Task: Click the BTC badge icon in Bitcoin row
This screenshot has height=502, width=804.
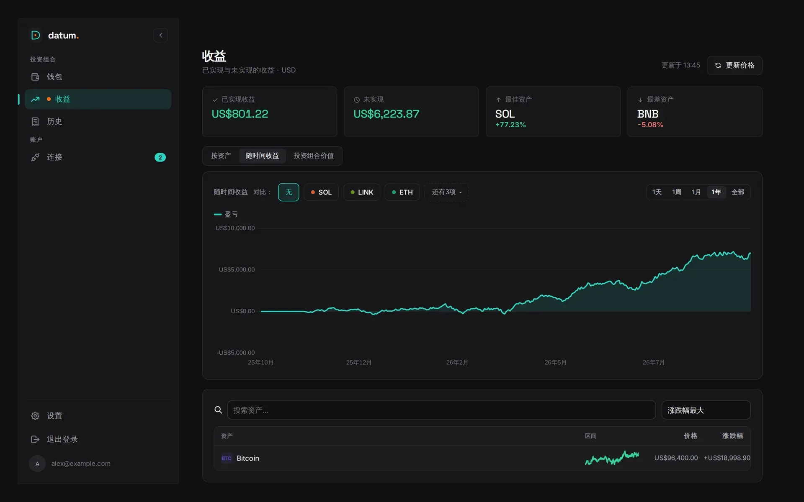Action: coord(227,458)
